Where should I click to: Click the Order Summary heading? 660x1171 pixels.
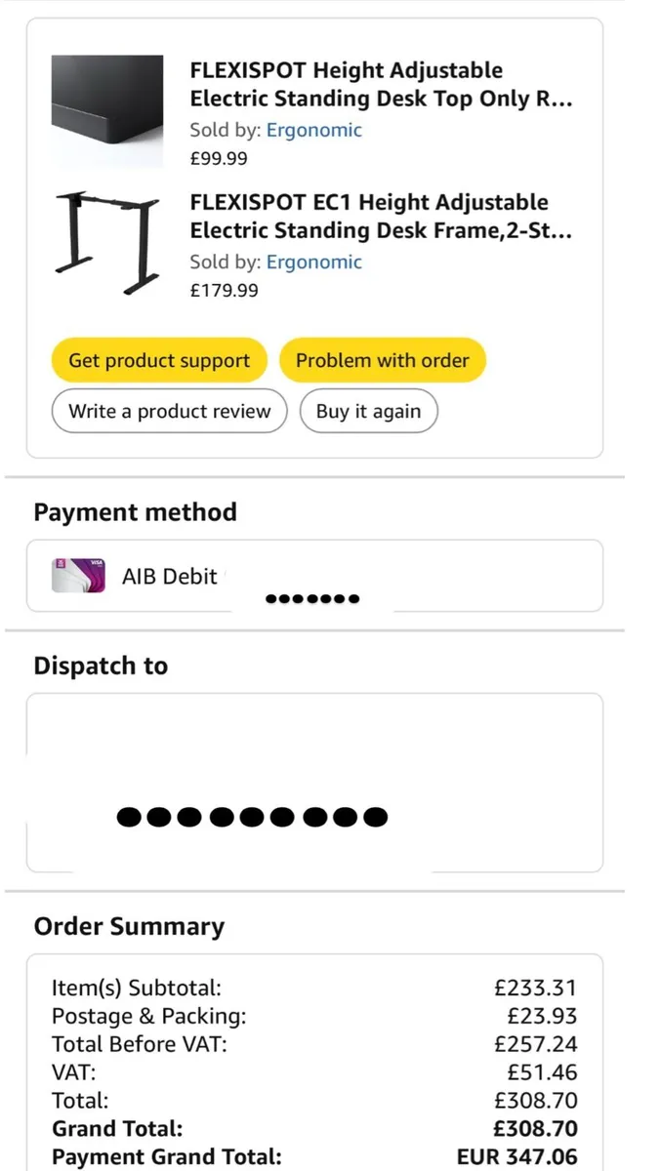tap(129, 926)
